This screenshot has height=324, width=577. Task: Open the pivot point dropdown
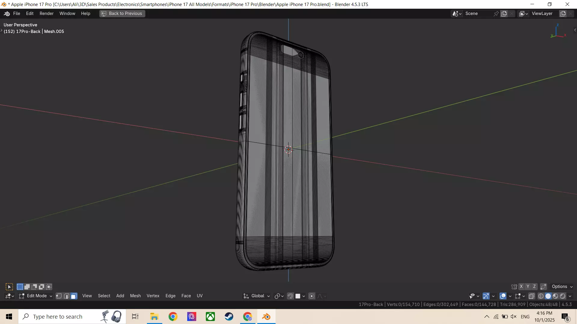[x=279, y=296]
